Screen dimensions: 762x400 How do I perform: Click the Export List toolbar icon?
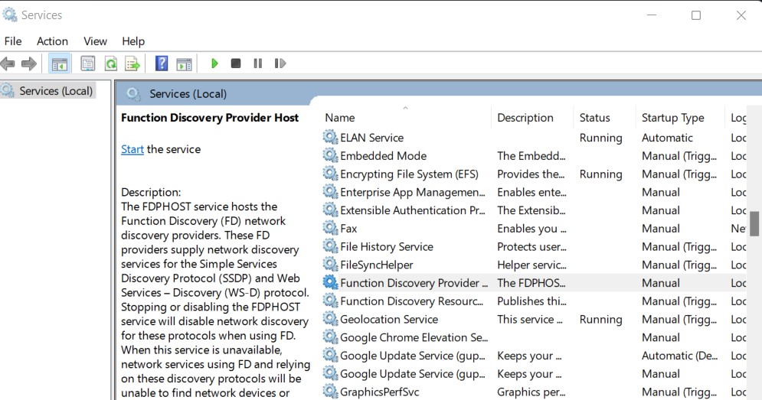click(x=132, y=63)
